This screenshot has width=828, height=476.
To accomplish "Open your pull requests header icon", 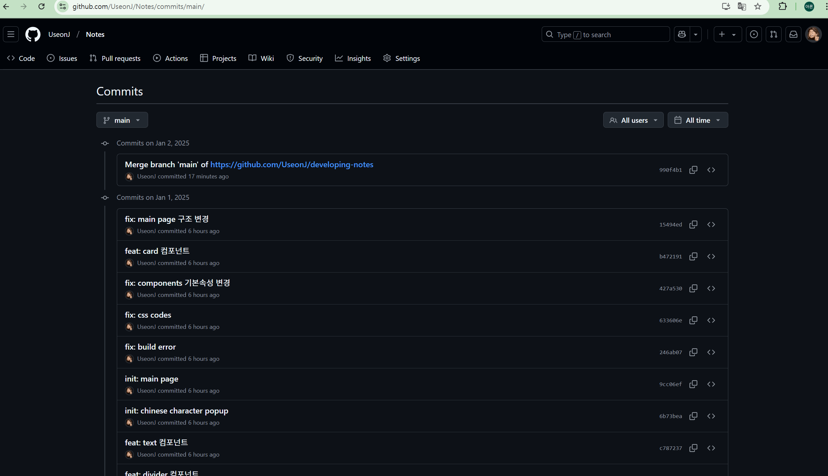I will [x=773, y=34].
